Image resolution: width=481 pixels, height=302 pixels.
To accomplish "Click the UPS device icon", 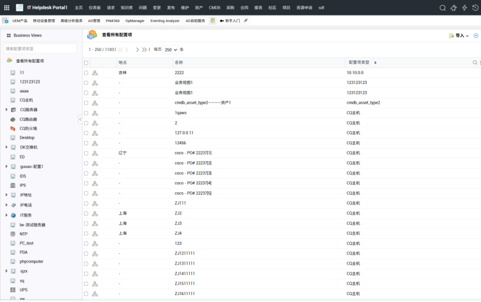I will click(13, 290).
